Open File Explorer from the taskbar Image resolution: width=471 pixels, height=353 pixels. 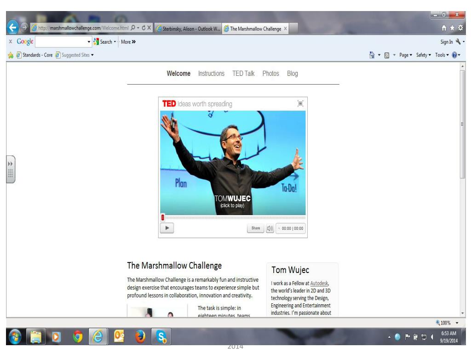(36, 336)
